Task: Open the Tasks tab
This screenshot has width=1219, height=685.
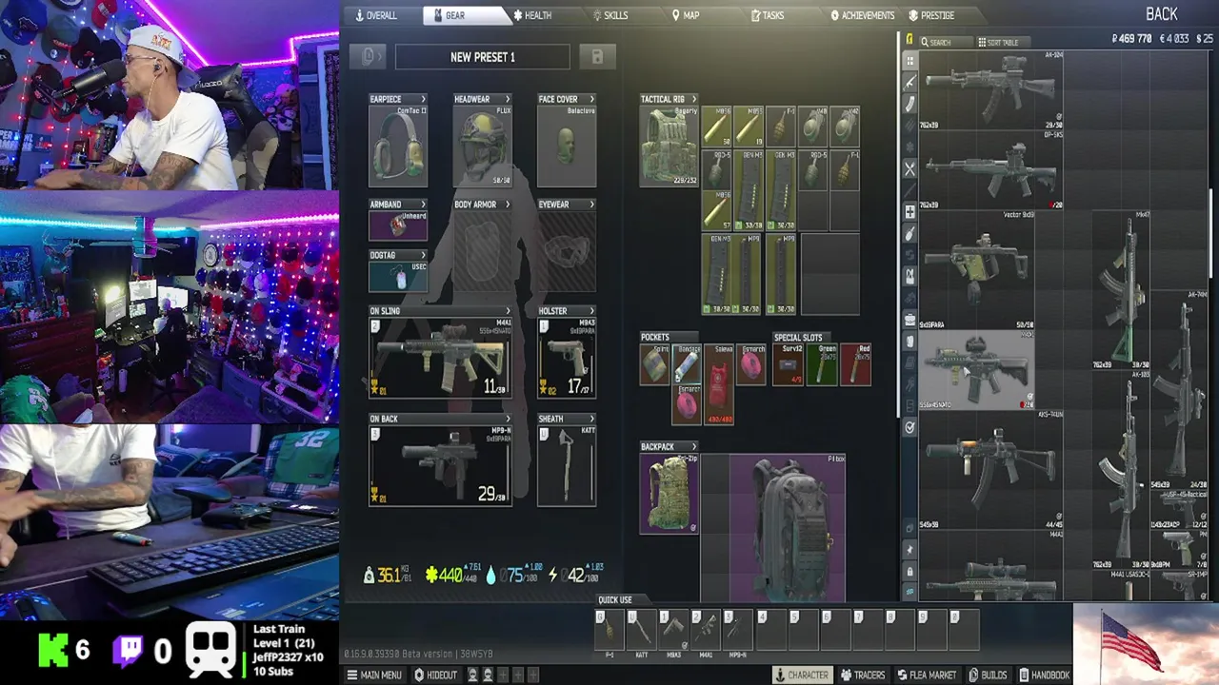Action: point(768,15)
